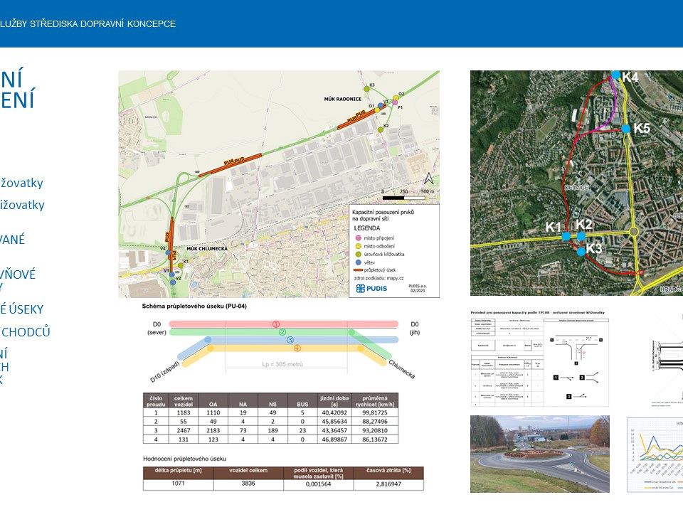The width and height of the screenshot is (683, 512).
Task: Open the roundabout photograph
Action: point(540,454)
